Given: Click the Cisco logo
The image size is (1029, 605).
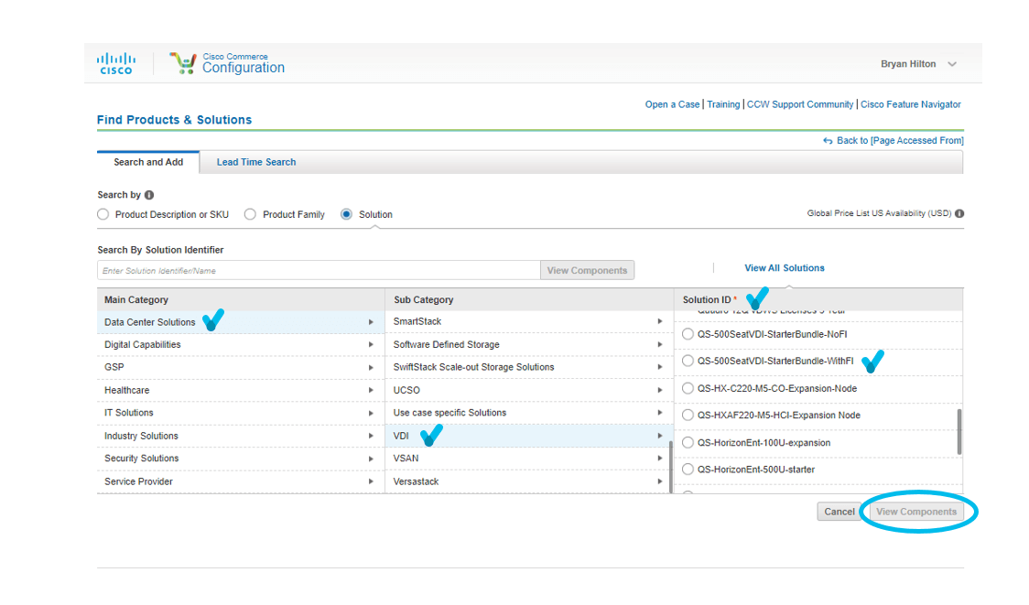Looking at the screenshot, I should pyautogui.click(x=116, y=64).
